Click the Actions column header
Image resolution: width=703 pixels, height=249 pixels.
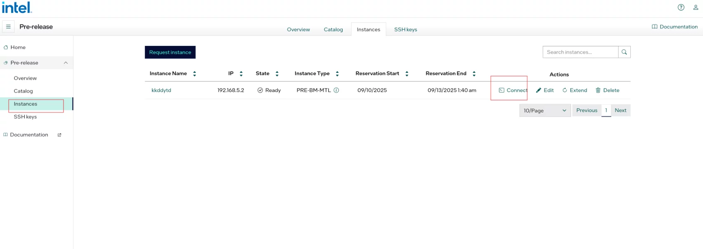(559, 74)
